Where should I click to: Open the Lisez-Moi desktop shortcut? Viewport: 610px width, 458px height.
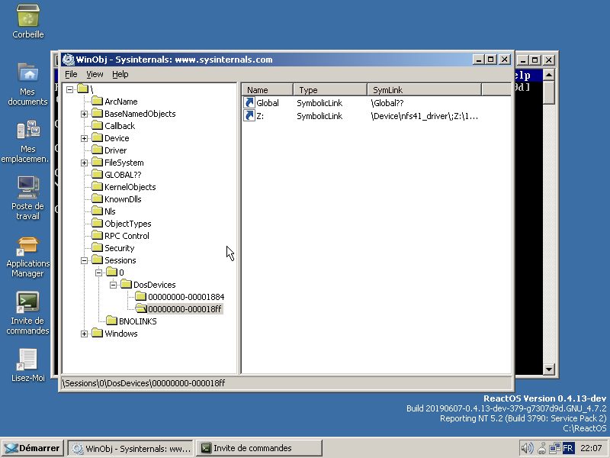coord(27,359)
